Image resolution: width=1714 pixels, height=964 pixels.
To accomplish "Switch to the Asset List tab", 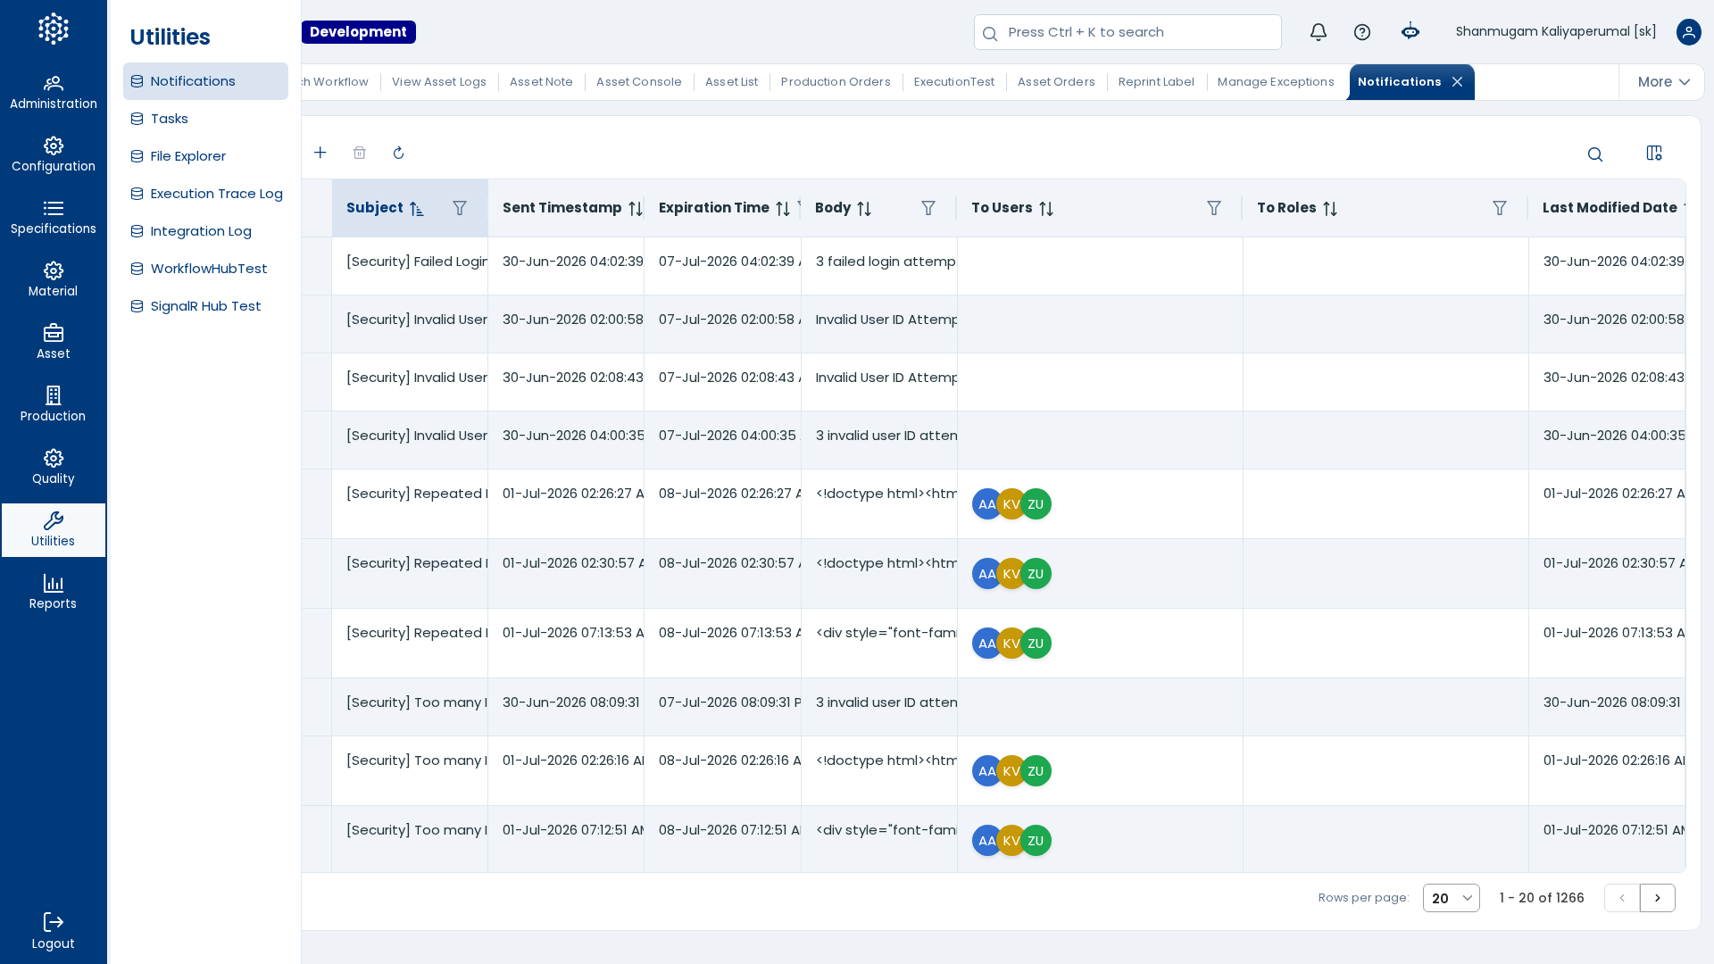I will (x=731, y=82).
